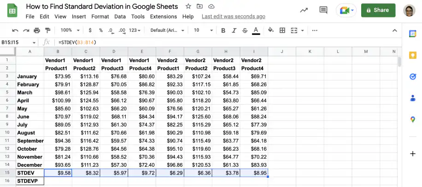Star this spreadsheet document
This screenshot has height=187, width=422.
coord(188,6)
